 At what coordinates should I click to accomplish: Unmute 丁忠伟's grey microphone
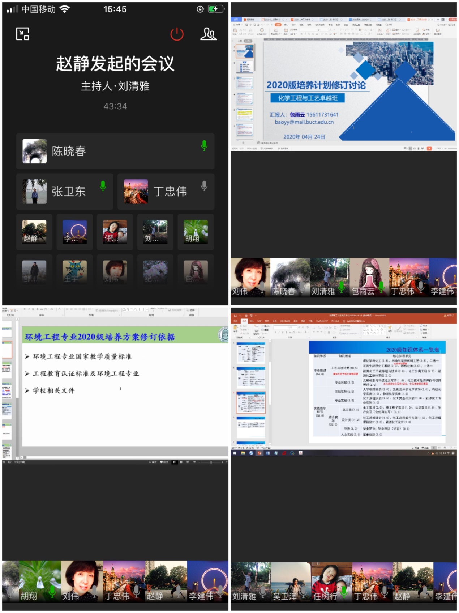(204, 186)
